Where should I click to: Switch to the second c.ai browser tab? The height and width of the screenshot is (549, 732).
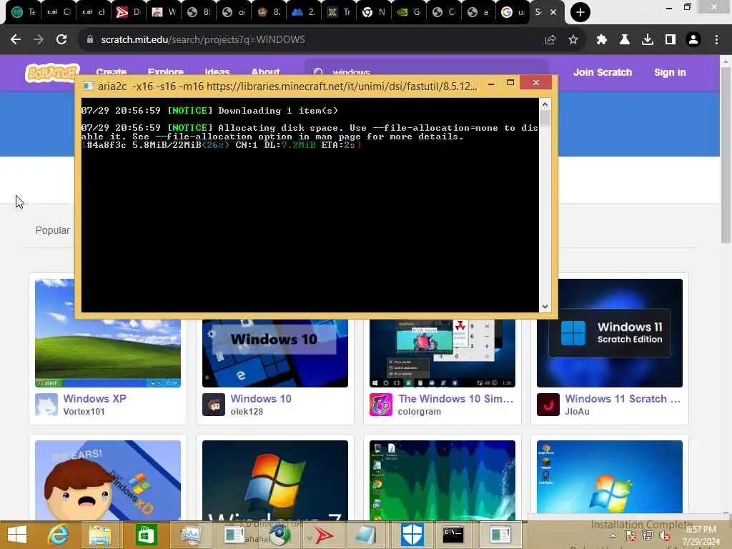93,12
